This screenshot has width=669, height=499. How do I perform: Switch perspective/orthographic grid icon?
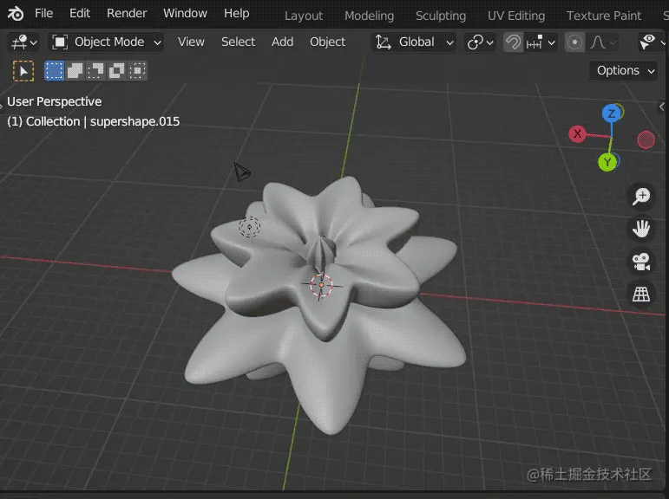point(641,294)
